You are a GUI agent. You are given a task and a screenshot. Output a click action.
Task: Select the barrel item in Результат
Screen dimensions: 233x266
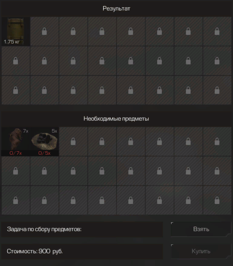(16, 31)
